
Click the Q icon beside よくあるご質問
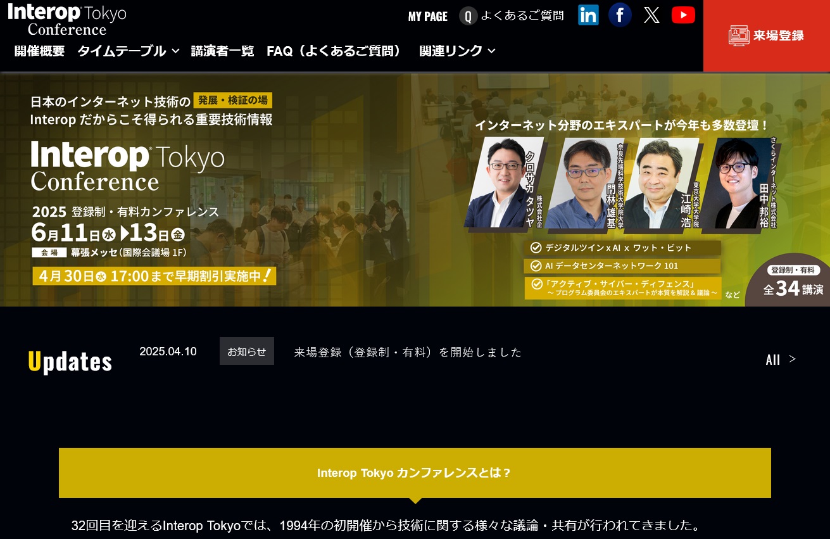click(x=468, y=16)
